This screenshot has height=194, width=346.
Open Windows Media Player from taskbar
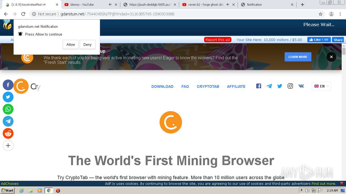pos(40,190)
